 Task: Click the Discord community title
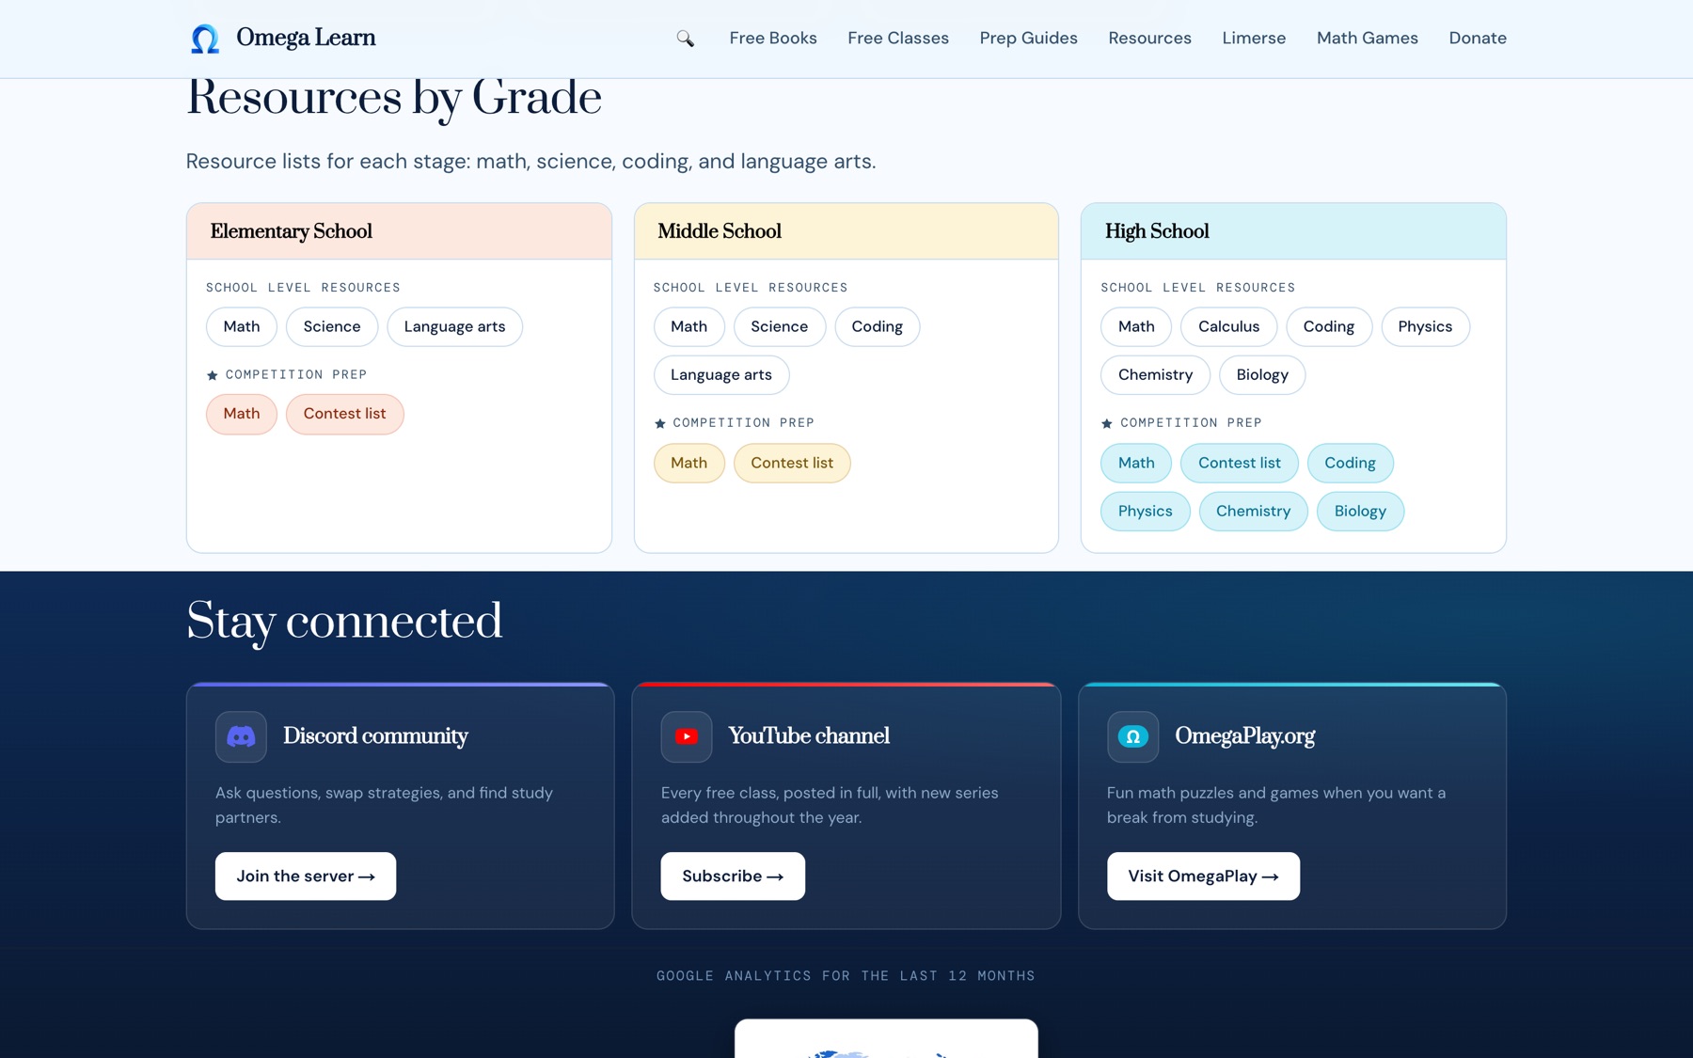pos(375,736)
